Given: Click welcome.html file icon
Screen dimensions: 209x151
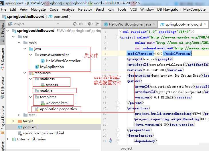Looking at the screenshot, I should click(43, 103).
